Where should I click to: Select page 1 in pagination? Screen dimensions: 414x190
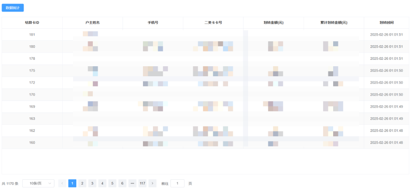(x=72, y=183)
